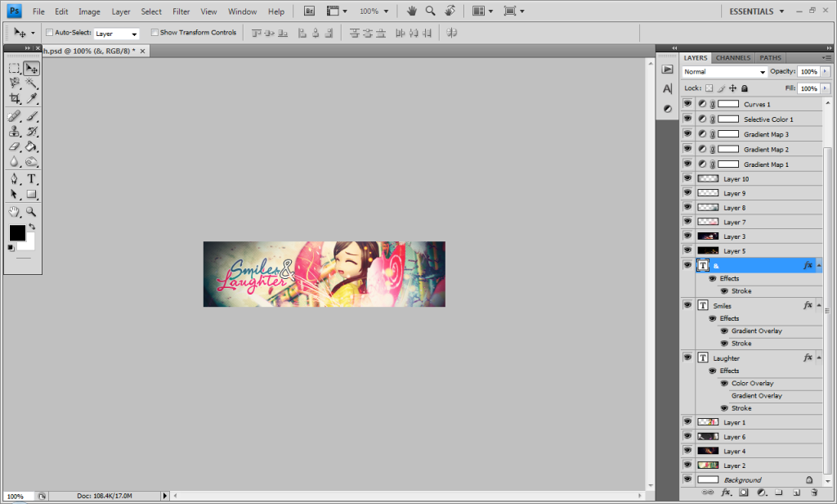Enable Show Transform Controls checkbox
This screenshot has height=504, width=837.
(154, 33)
